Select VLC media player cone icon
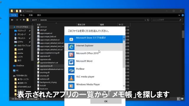Viewport: 189px width, 106px height. (71, 78)
